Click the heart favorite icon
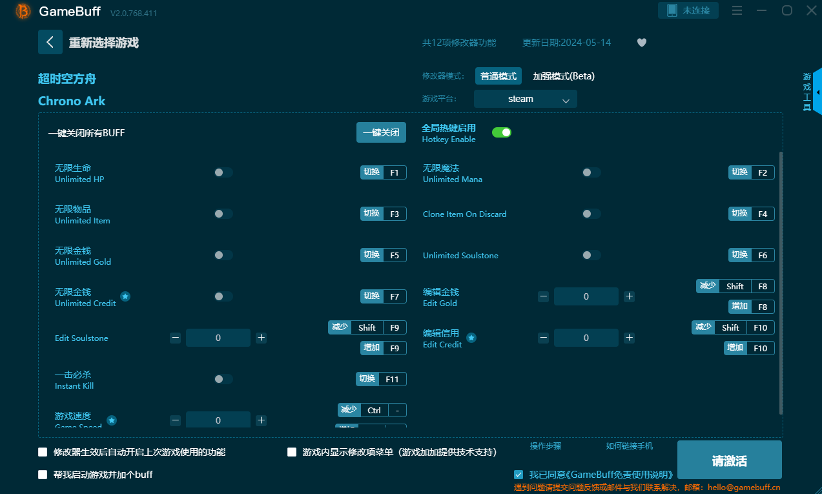This screenshot has width=822, height=494. pos(641,43)
